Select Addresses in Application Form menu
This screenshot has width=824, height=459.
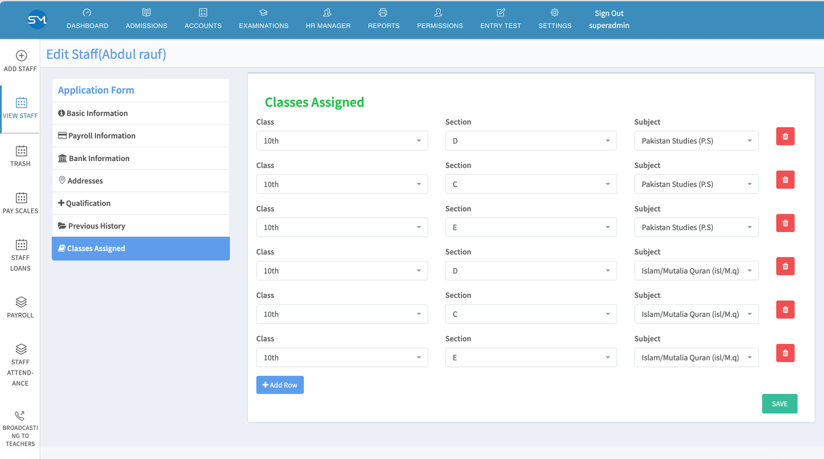[141, 181]
